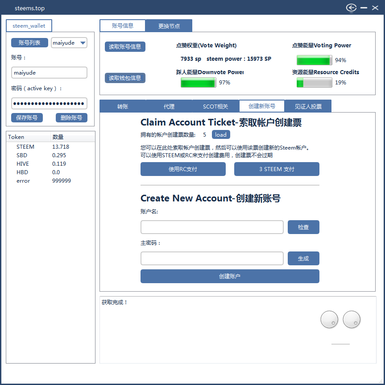This screenshot has height=385, width=385.
Task: Open the 见证人投票 tab
Action: pyautogui.click(x=308, y=106)
